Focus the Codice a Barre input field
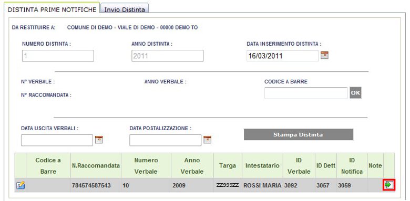This screenshot has height=201, width=410. [306, 93]
